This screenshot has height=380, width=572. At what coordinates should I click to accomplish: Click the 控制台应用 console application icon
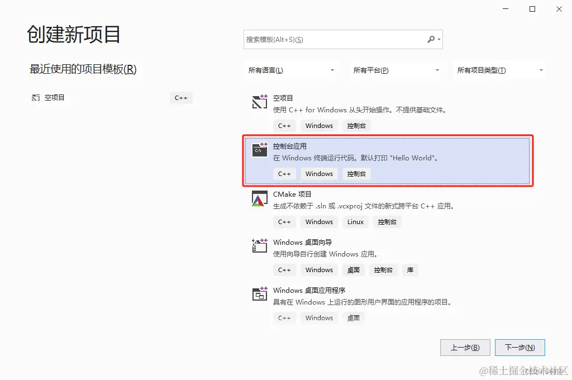[x=259, y=150]
